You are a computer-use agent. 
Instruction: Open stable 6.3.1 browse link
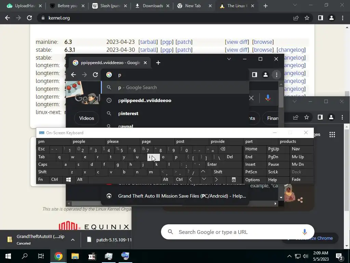click(263, 50)
